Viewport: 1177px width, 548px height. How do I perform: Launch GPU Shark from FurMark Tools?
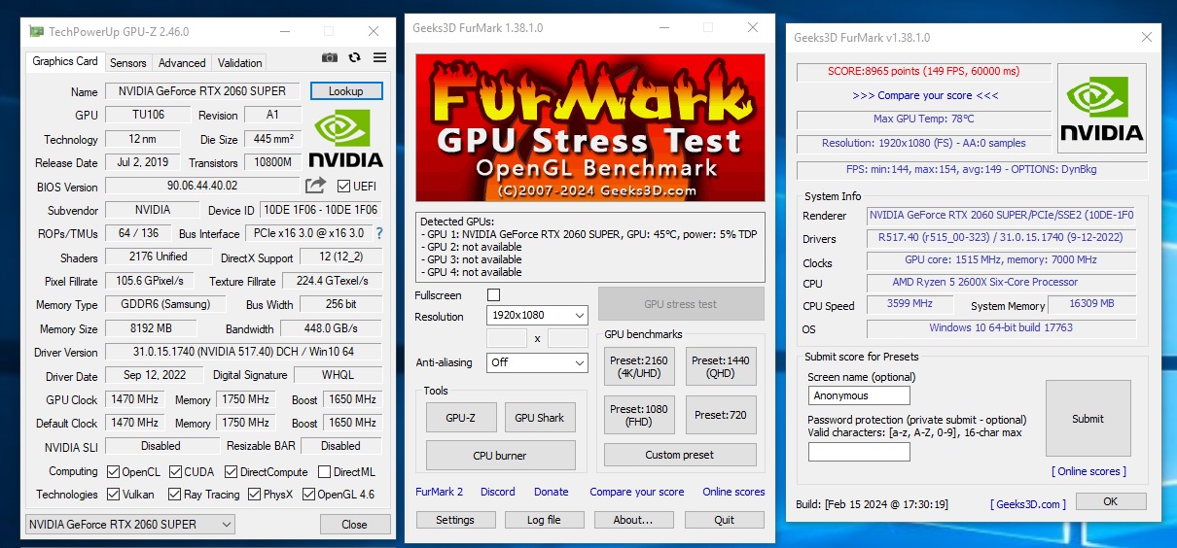(x=540, y=418)
